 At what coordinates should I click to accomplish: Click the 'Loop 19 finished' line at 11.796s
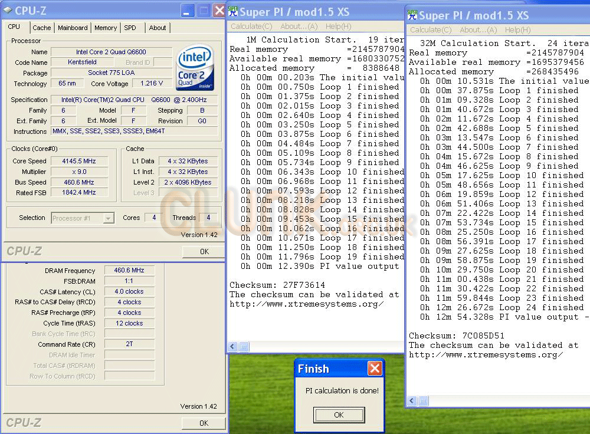pyautogui.click(x=322, y=257)
